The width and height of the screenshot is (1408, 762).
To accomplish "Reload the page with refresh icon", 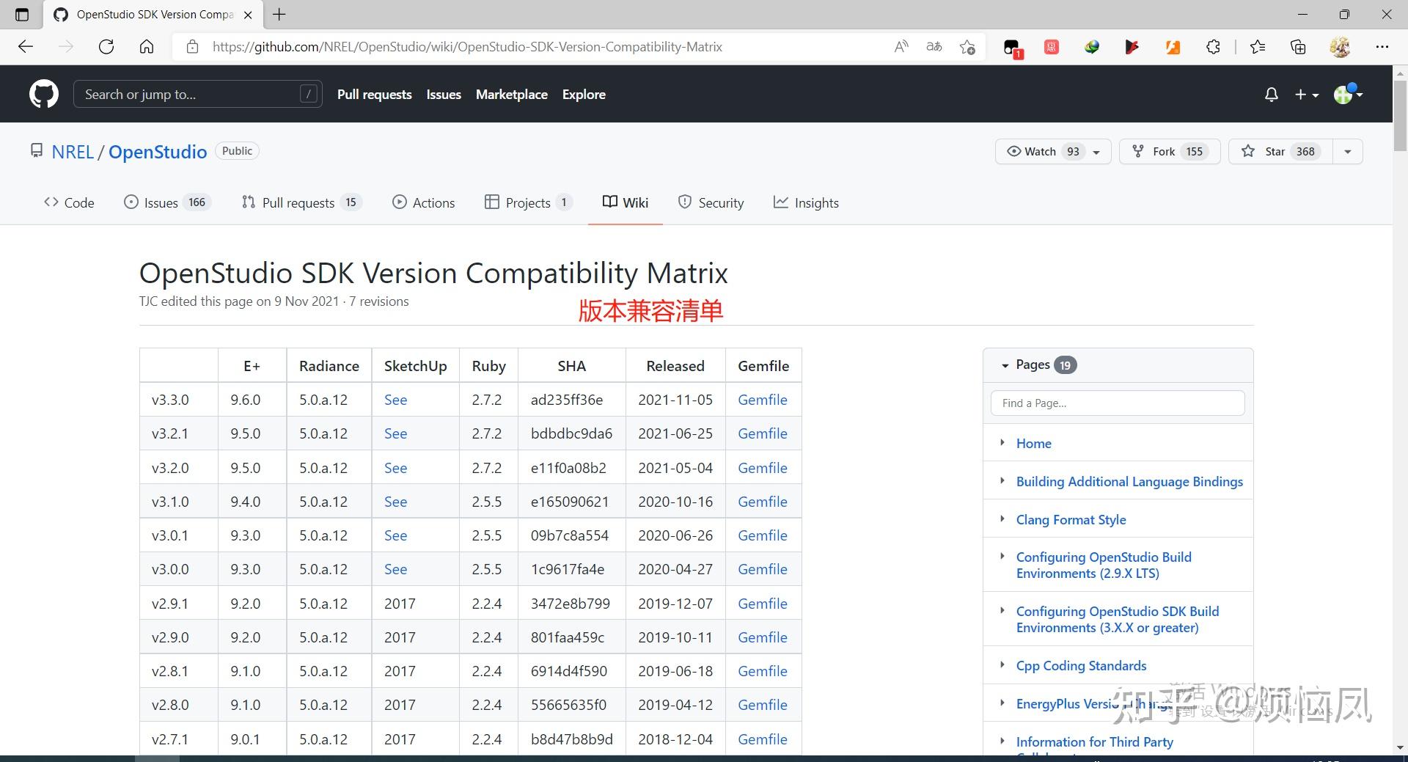I will (x=106, y=47).
